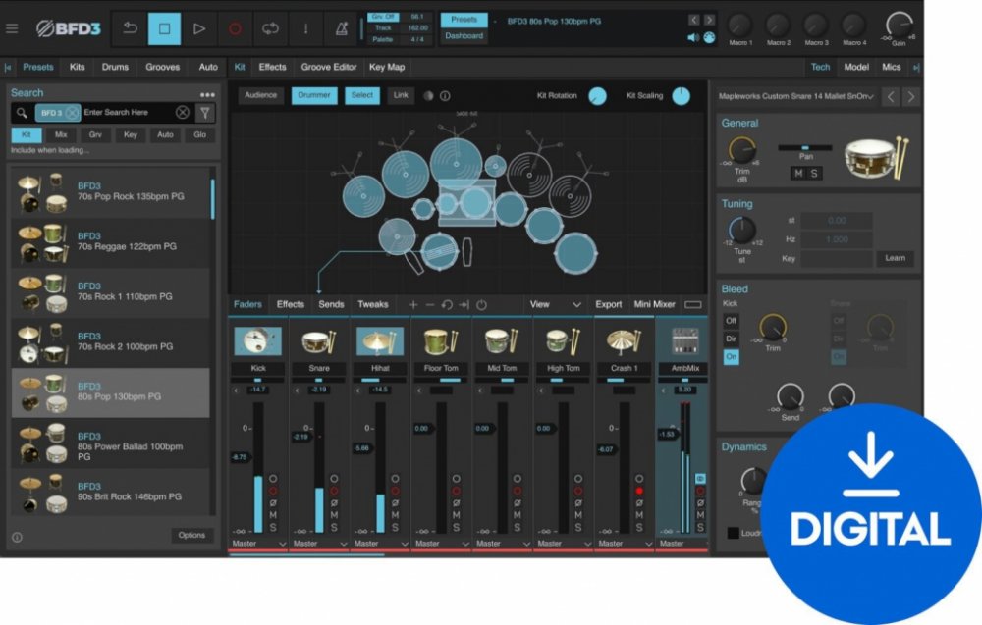Toggle the metronome icon
Viewport: 982px width, 625px height.
point(341,28)
